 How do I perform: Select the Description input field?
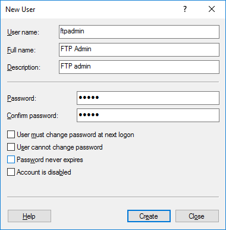pos(139,67)
